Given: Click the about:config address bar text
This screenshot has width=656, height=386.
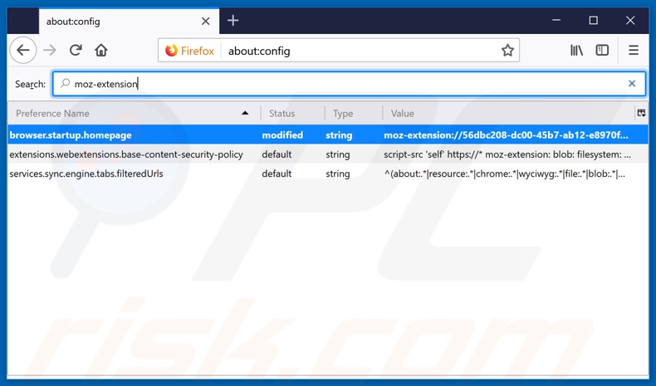Looking at the screenshot, I should 259,51.
